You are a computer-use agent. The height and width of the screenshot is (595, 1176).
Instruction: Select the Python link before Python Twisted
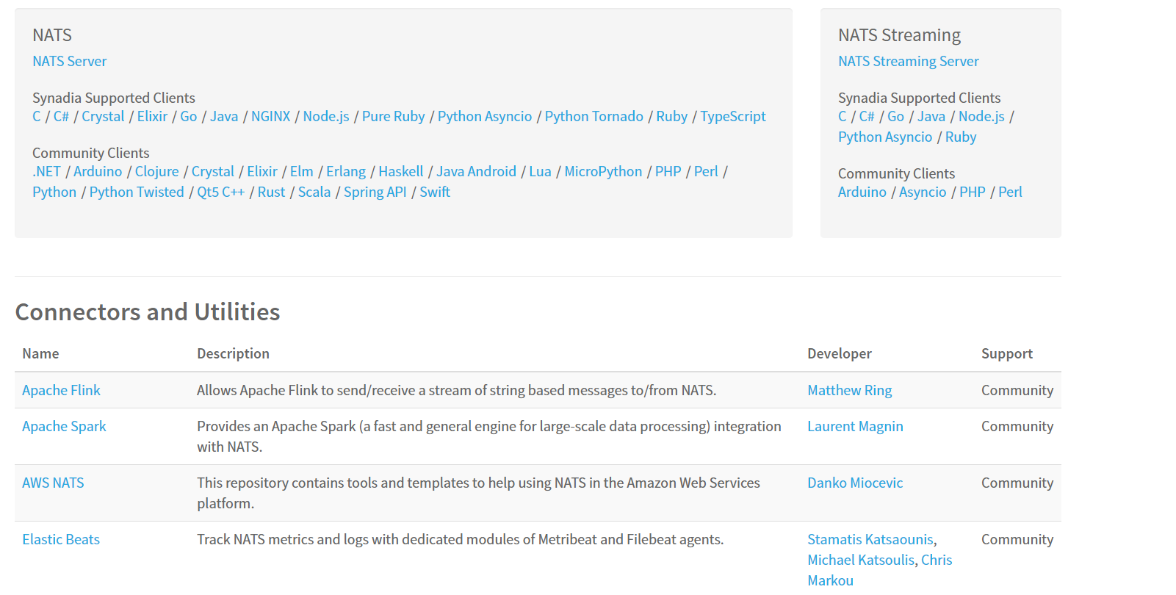54,192
